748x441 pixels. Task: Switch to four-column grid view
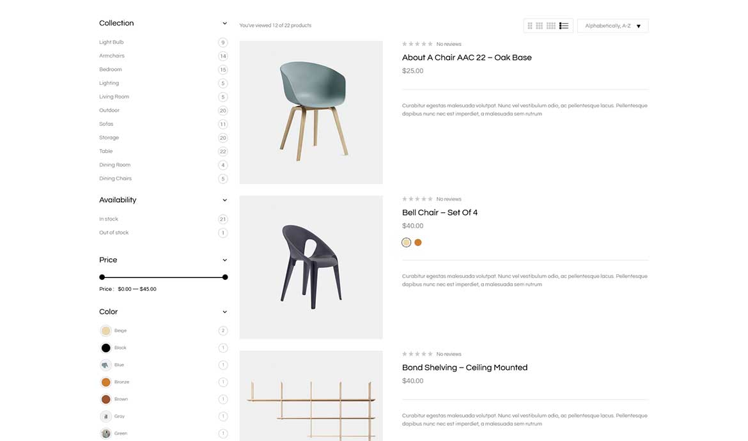(550, 26)
